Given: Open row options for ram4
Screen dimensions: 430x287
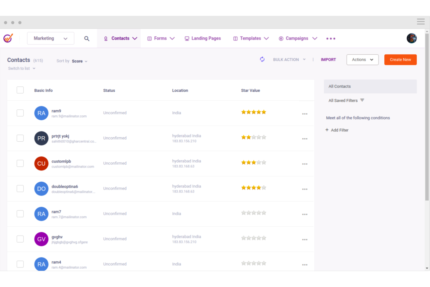Looking at the screenshot, I should coord(304,265).
